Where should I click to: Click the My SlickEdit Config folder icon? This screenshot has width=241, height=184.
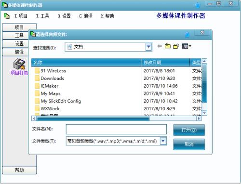[x=37, y=101]
